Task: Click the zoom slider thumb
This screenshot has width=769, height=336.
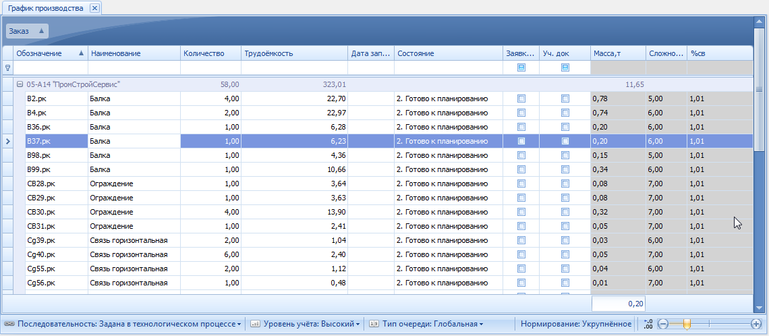Action: tap(687, 324)
